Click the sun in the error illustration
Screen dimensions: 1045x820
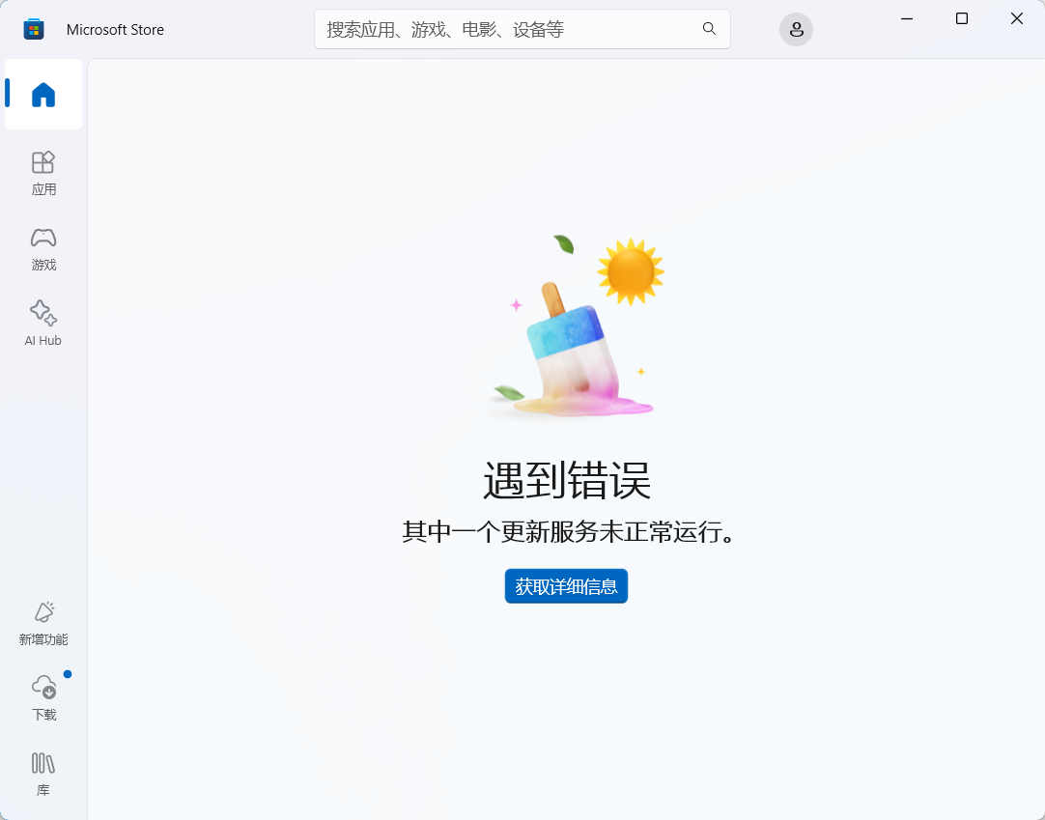coord(633,270)
